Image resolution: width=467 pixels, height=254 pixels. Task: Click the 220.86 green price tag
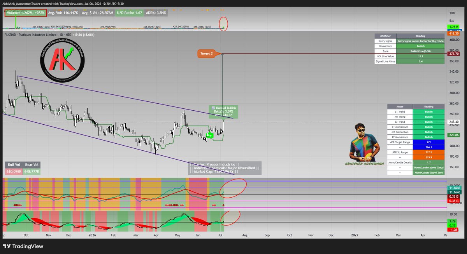pyautogui.click(x=454, y=135)
